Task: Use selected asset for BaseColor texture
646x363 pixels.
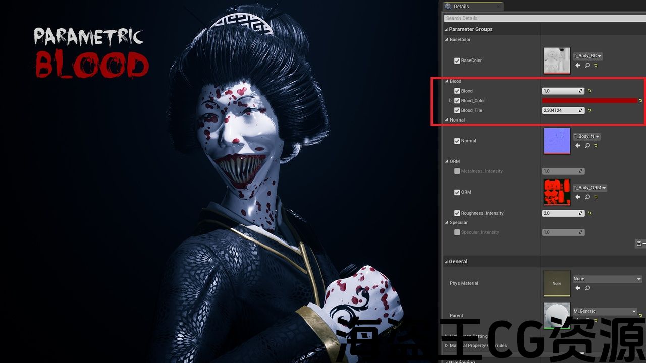Action: pyautogui.click(x=578, y=66)
